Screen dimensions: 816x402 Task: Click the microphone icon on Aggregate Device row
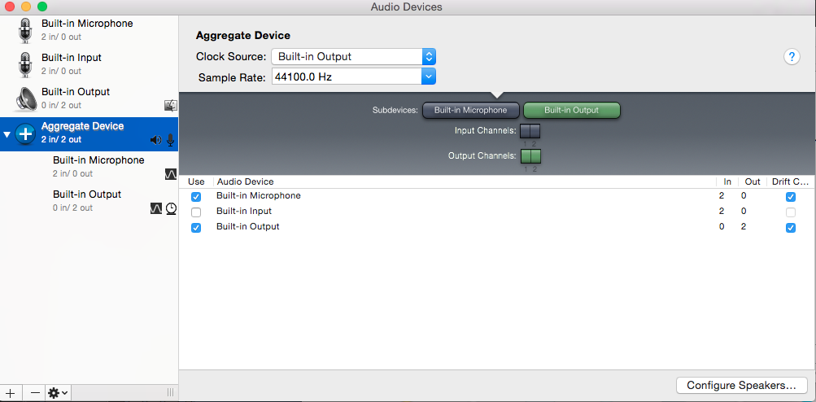click(x=170, y=139)
